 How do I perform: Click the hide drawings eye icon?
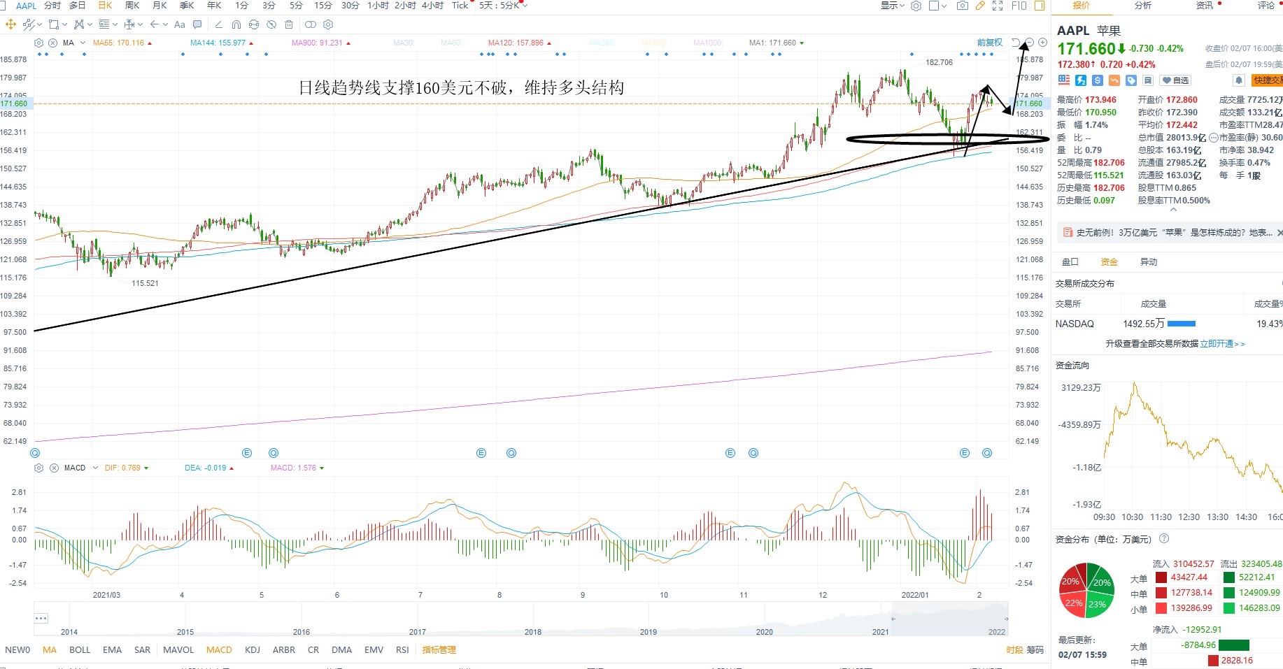[x=271, y=24]
